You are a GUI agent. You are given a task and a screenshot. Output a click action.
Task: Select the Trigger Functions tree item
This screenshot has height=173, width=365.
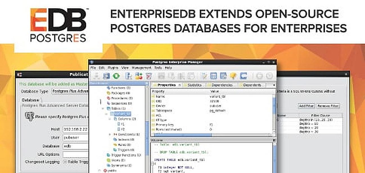tap(124, 155)
